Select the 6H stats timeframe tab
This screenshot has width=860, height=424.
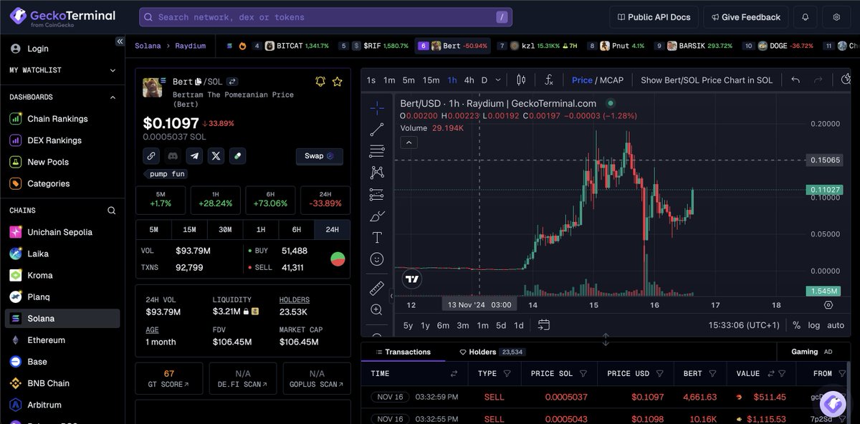click(297, 229)
